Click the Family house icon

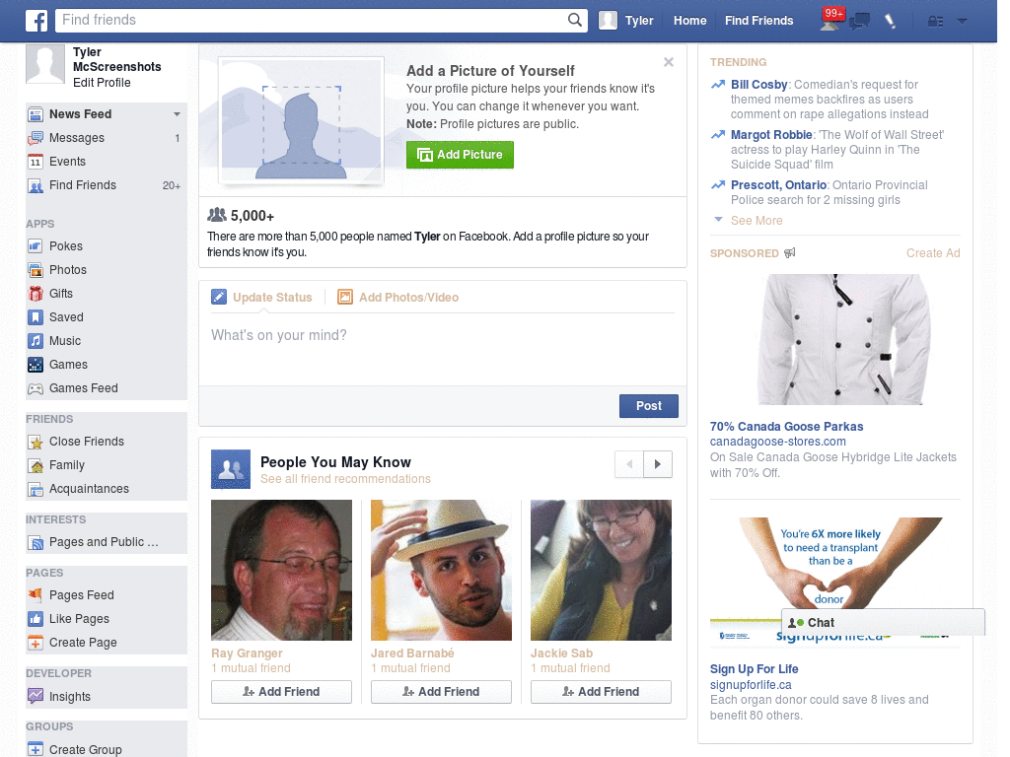coord(36,465)
